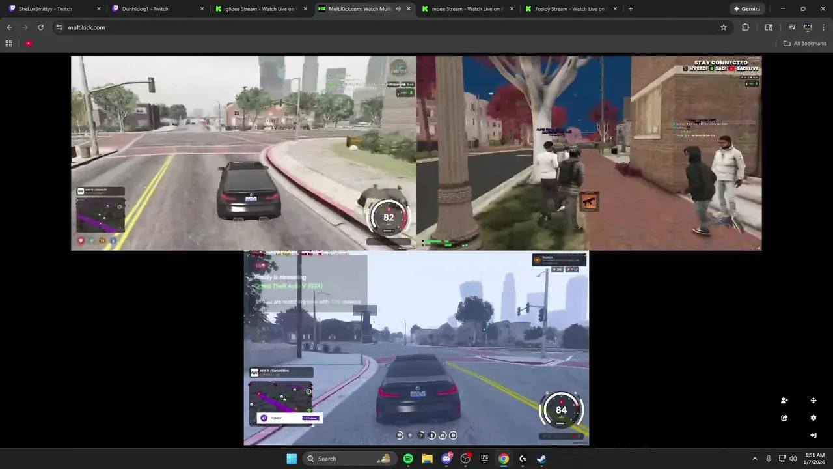Switch to the moee Stream tab
The height and width of the screenshot is (469, 833).
(467, 9)
